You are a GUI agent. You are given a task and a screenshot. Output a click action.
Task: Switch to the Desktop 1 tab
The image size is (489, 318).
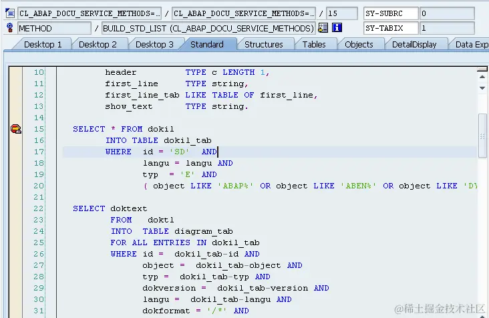pyautogui.click(x=43, y=44)
